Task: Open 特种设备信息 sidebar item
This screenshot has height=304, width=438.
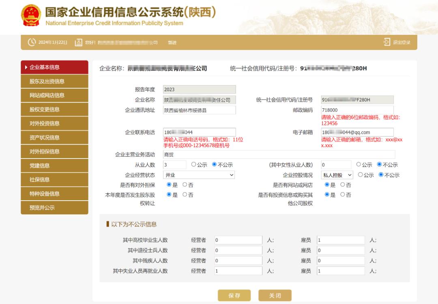Action: pyautogui.click(x=54, y=194)
